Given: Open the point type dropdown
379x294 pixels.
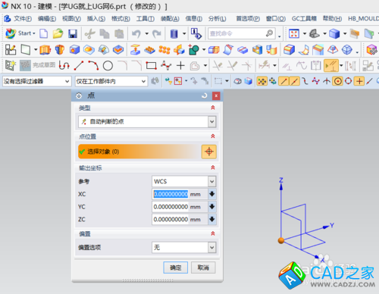Looking at the screenshot, I should click(212, 122).
